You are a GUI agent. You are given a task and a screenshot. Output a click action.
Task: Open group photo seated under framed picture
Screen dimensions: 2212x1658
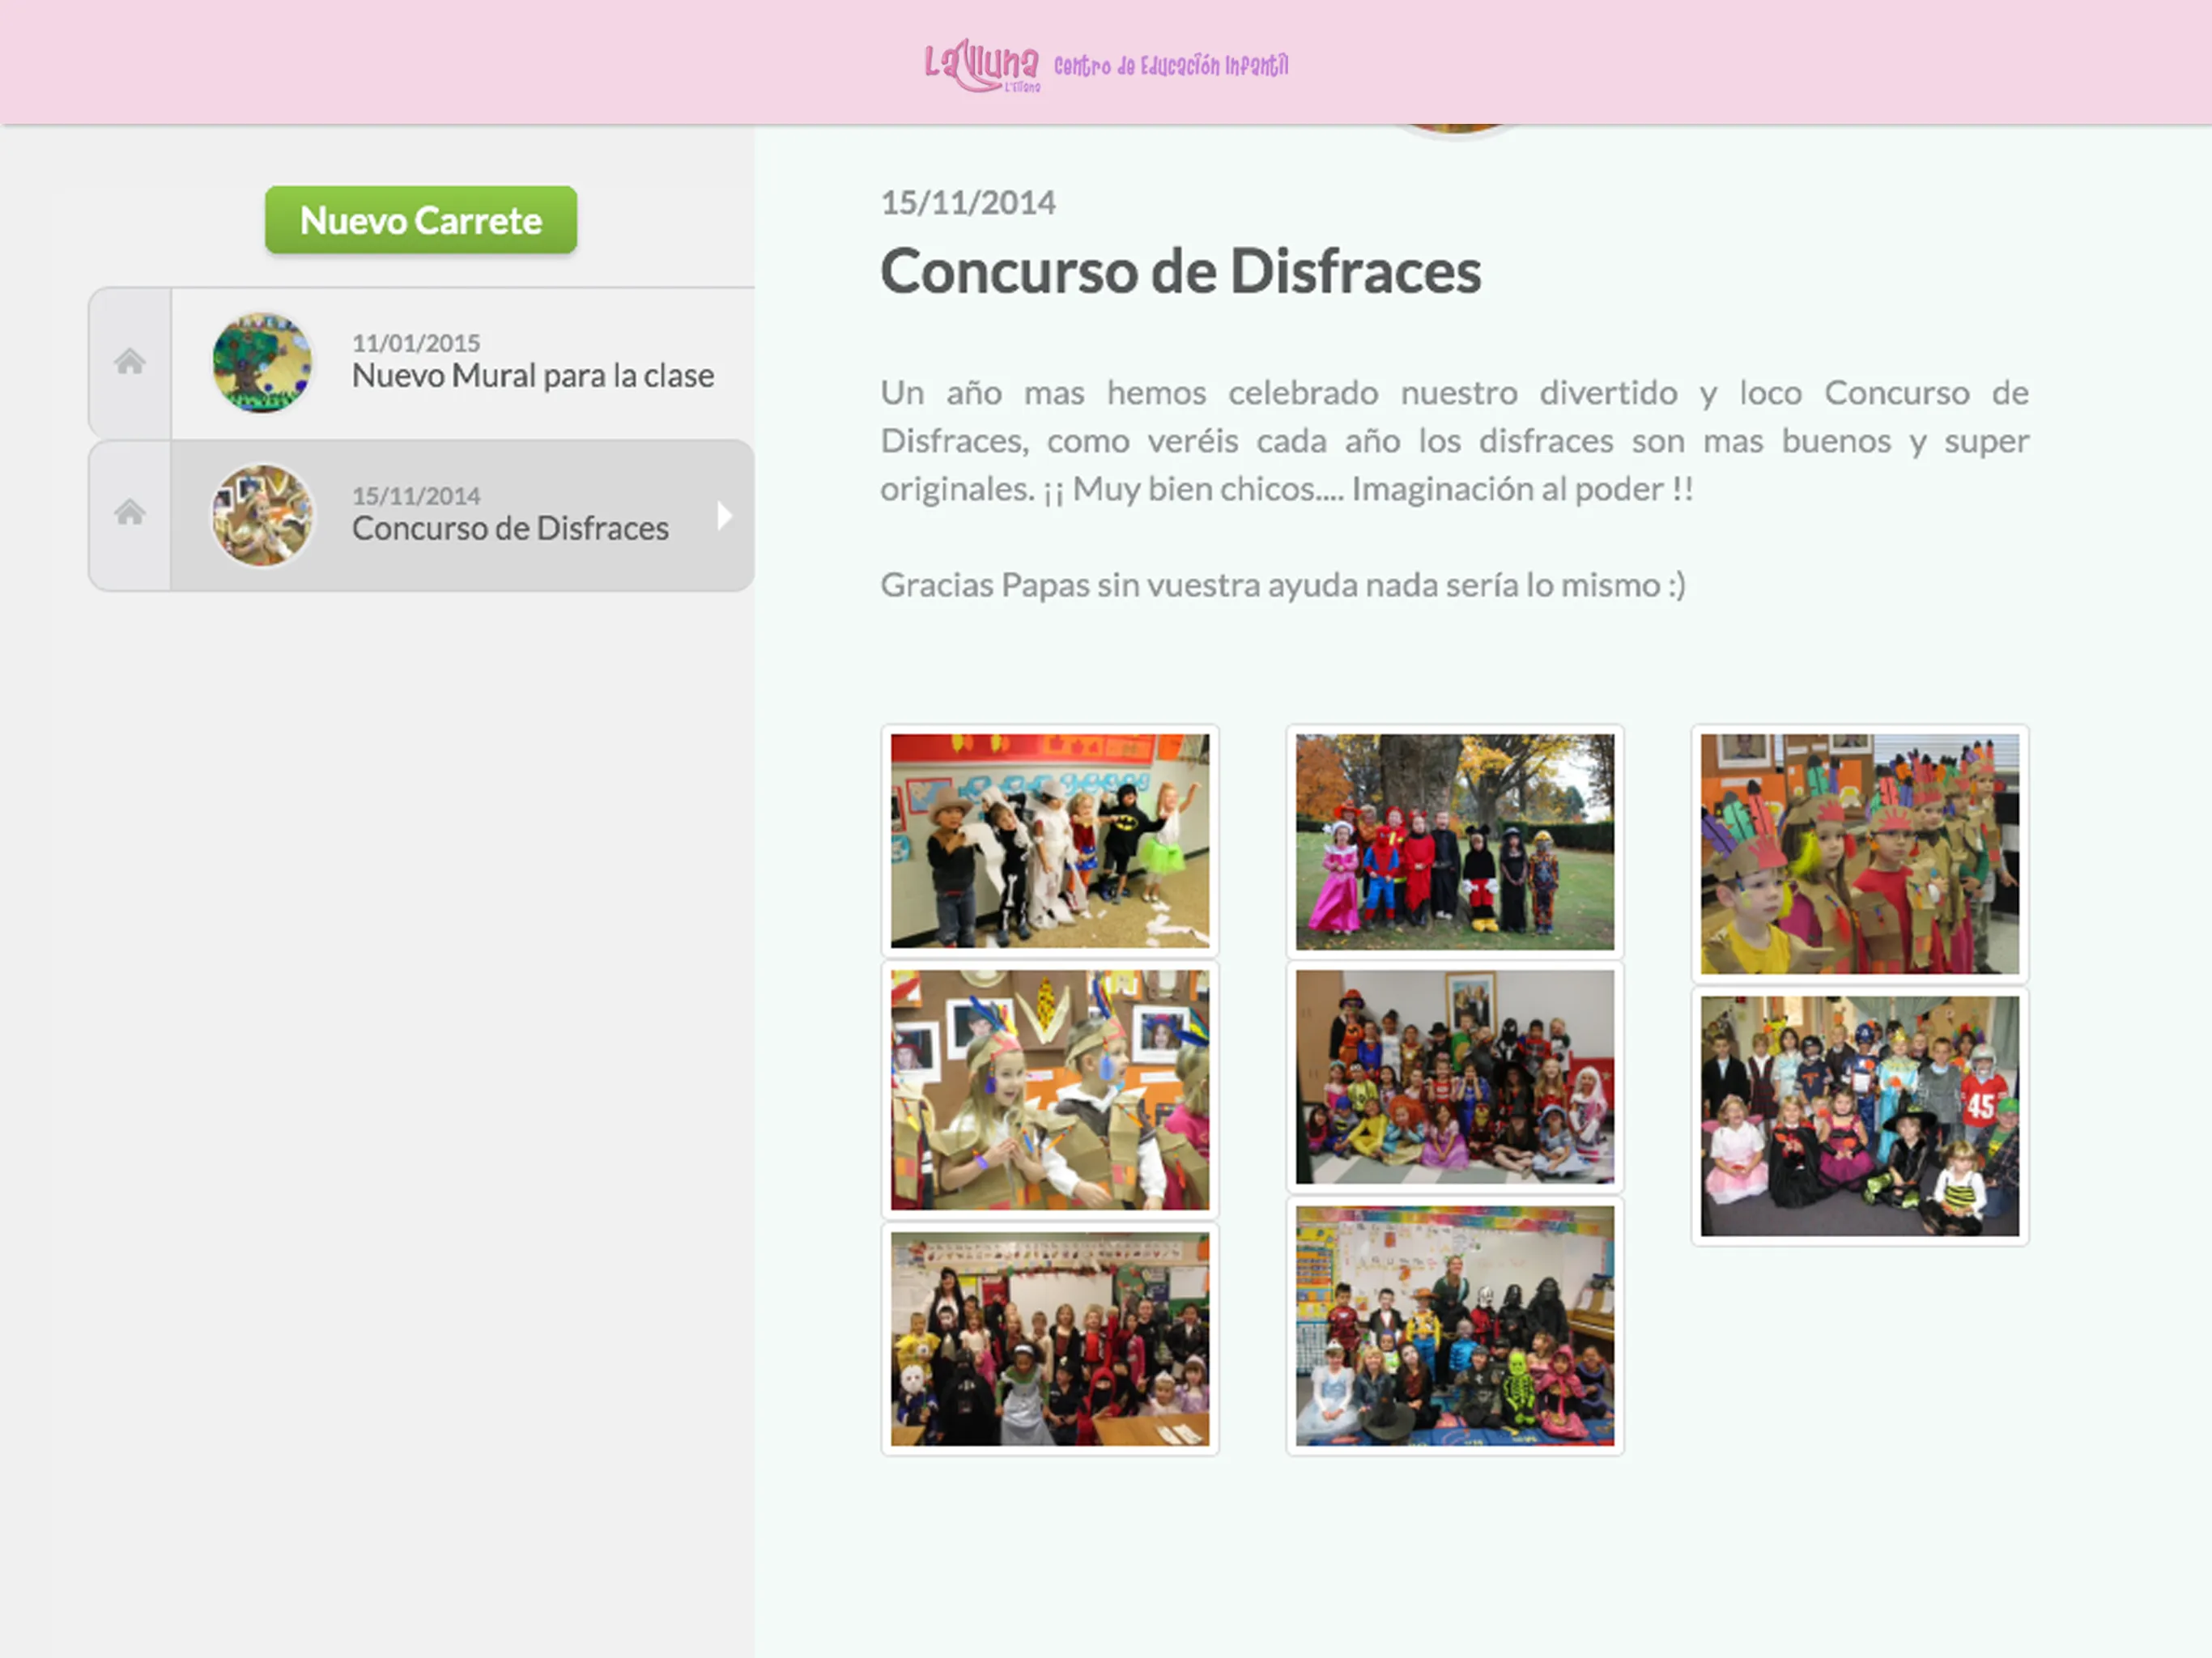pyautogui.click(x=1455, y=1077)
